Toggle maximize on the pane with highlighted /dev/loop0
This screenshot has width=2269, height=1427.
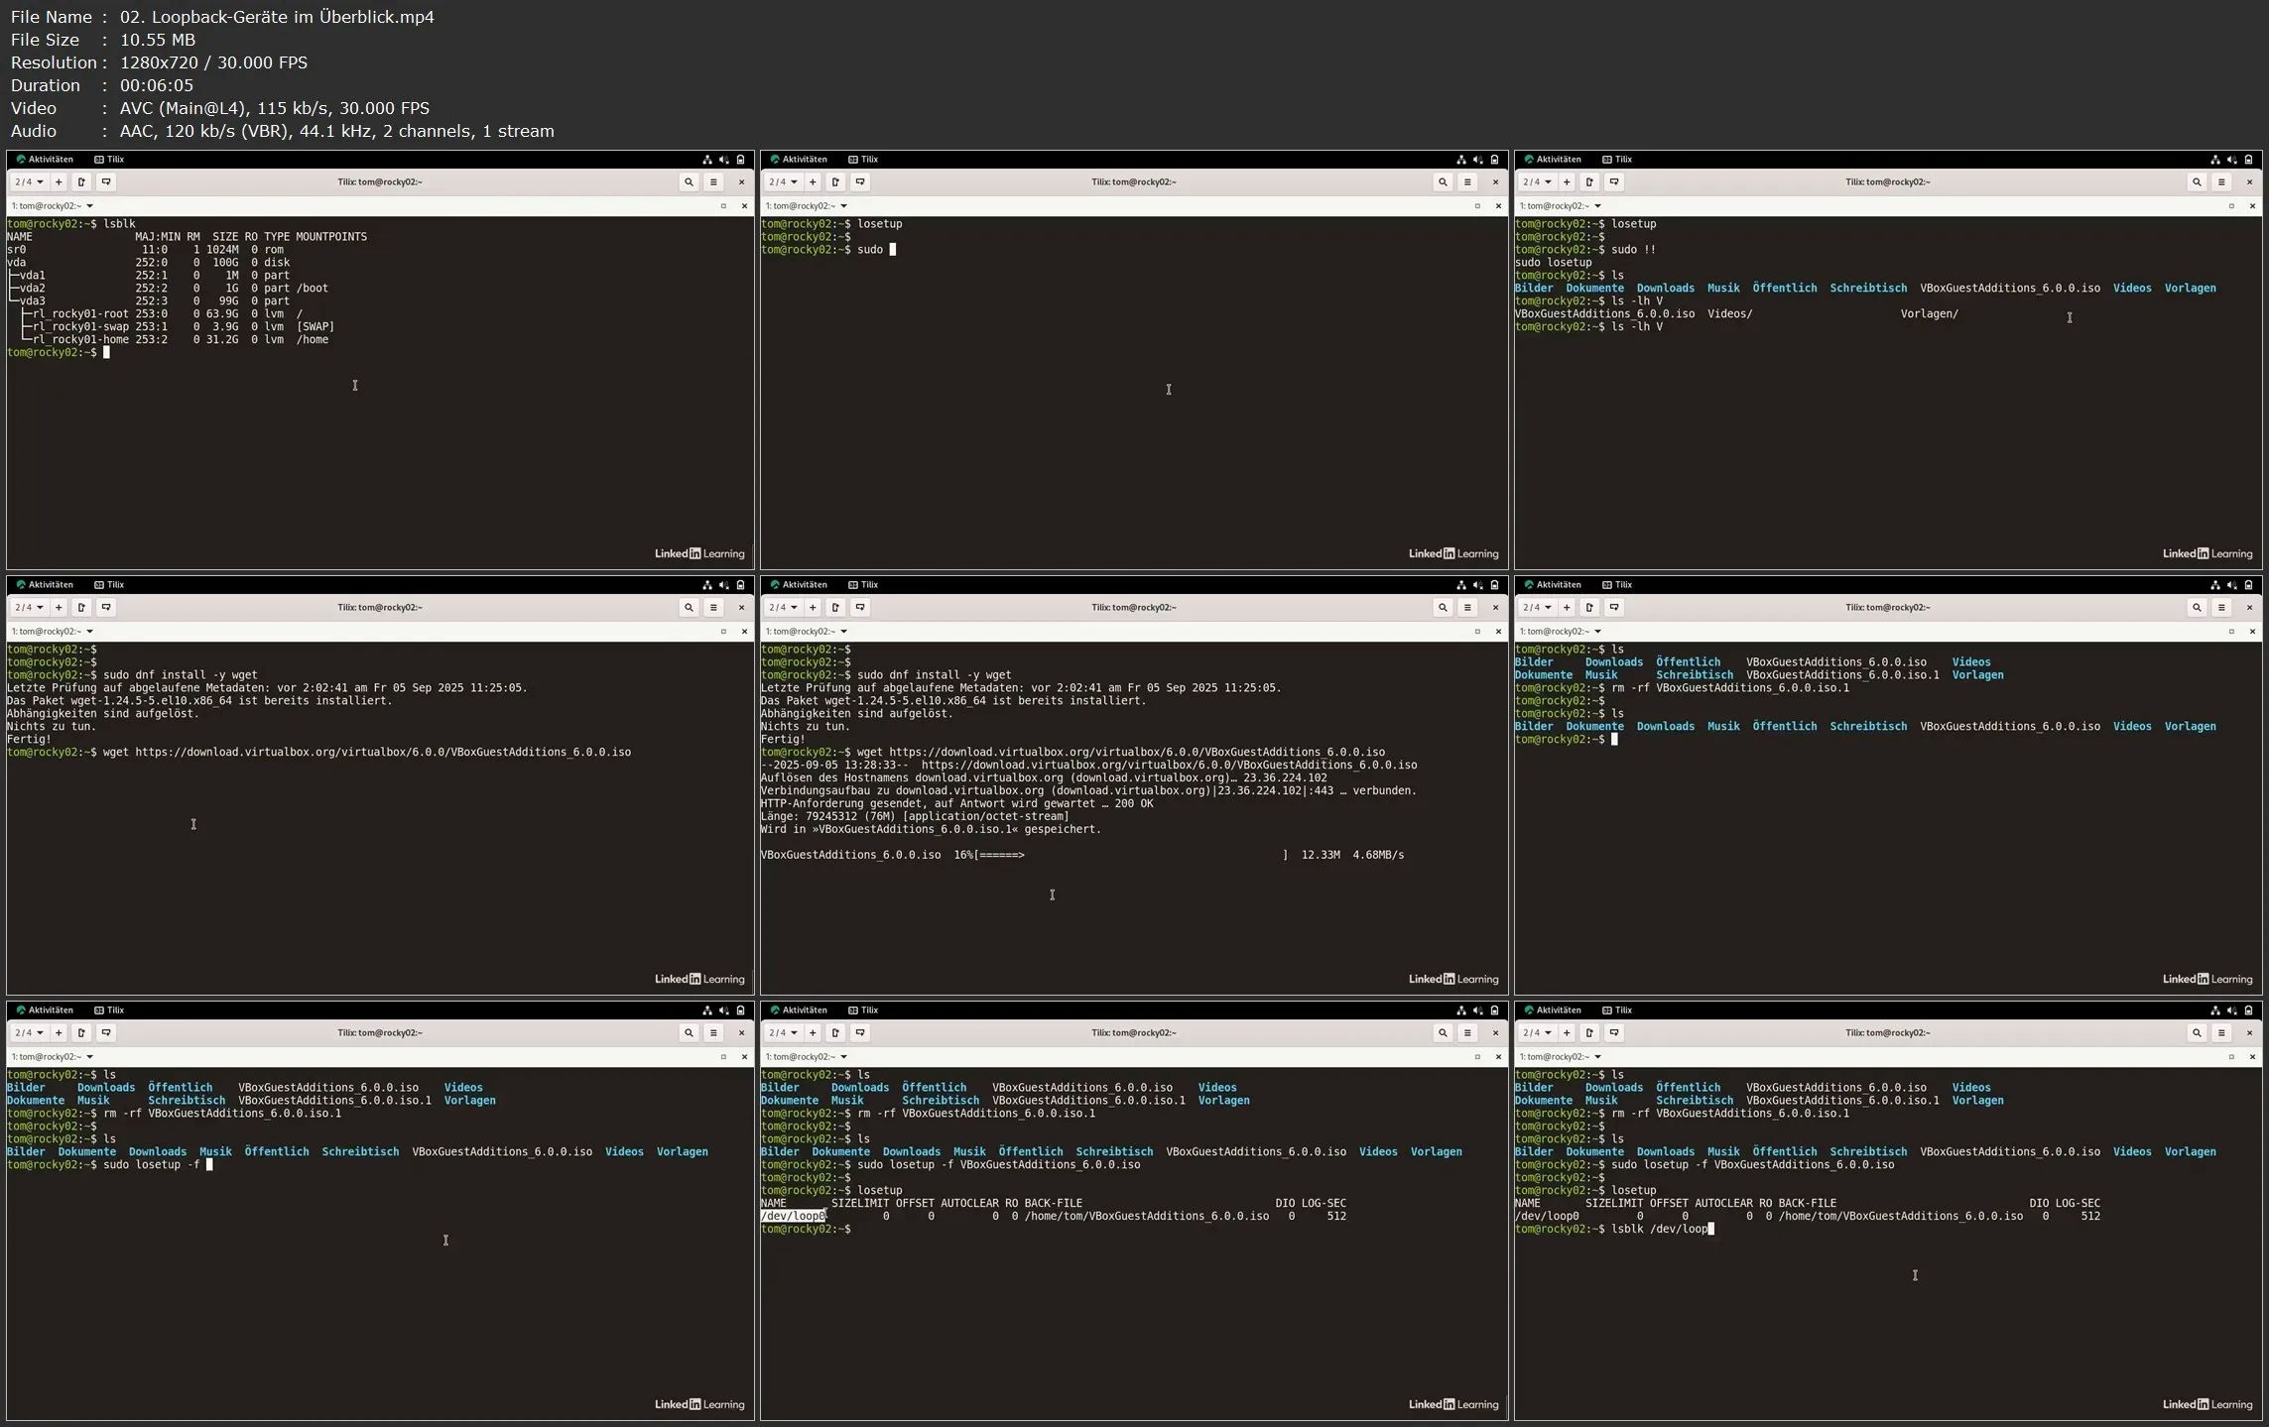pos(1477,1057)
